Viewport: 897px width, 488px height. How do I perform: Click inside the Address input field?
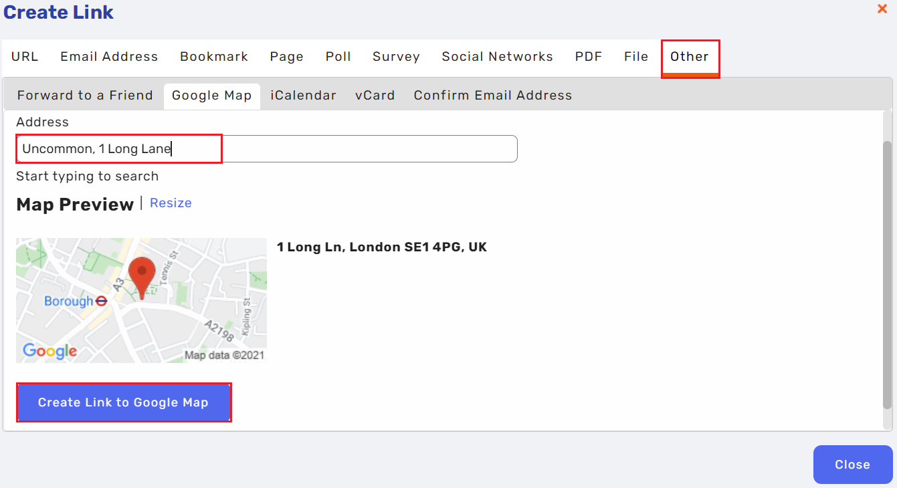[x=267, y=148]
